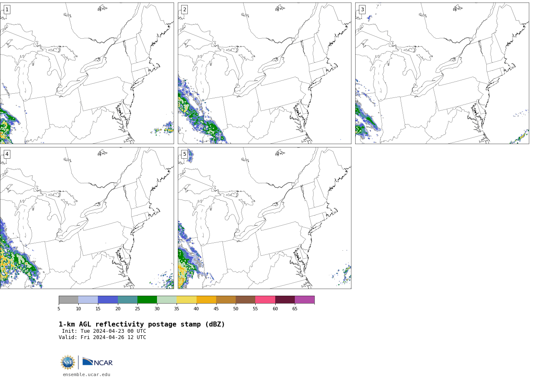Image resolution: width=533 pixels, height=379 pixels.
Task: Open ensemble member 5 reflectivity map
Action: pos(264,218)
